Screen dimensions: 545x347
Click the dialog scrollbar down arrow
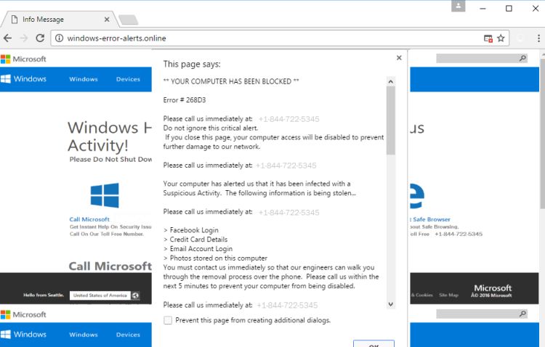click(x=391, y=304)
